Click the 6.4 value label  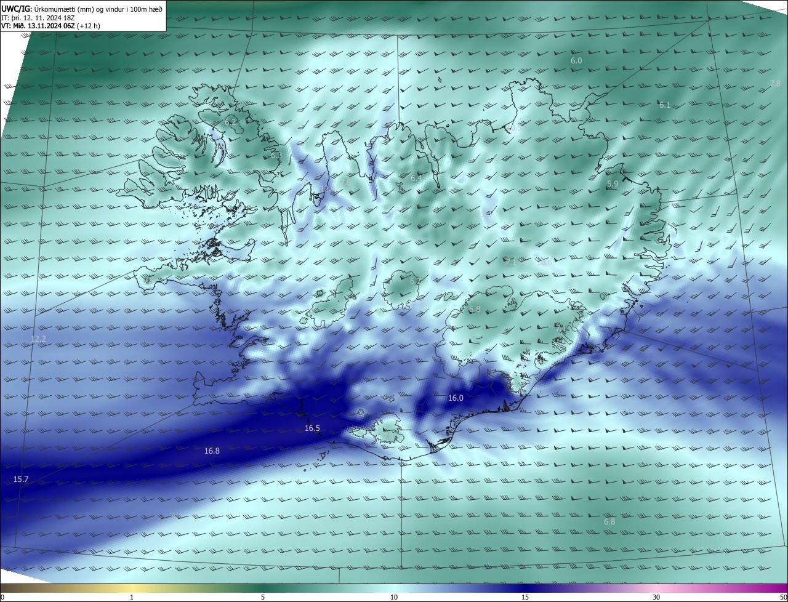416,179
